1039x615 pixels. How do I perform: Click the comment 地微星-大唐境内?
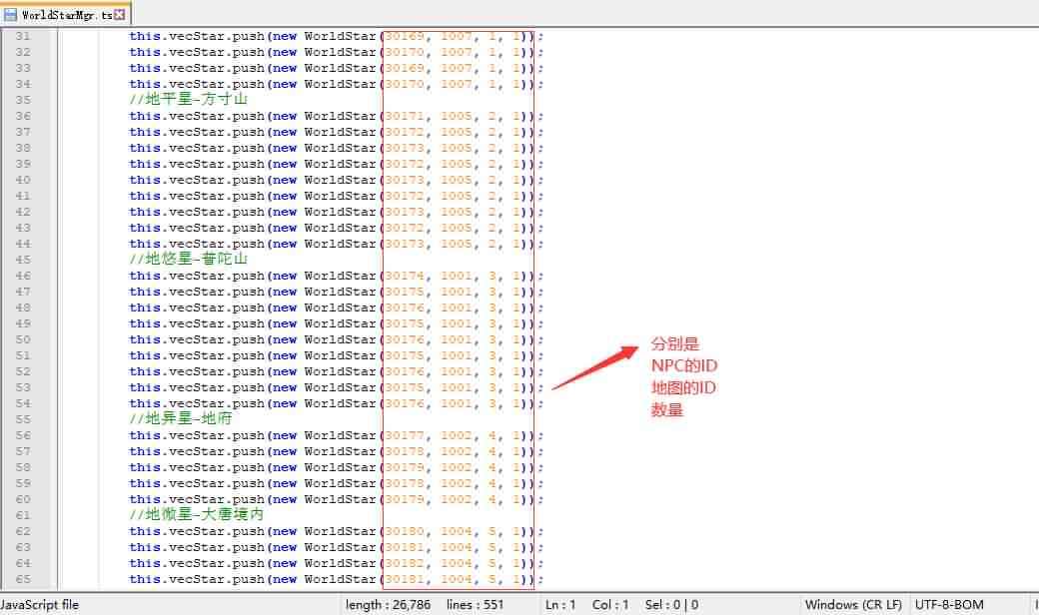[x=196, y=515]
